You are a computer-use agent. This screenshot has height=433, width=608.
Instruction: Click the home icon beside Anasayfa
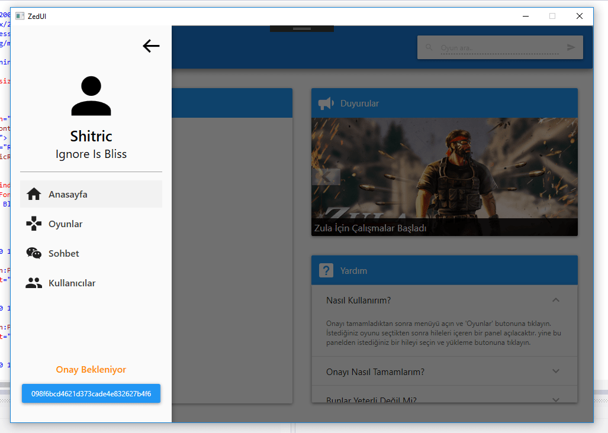[x=34, y=194]
